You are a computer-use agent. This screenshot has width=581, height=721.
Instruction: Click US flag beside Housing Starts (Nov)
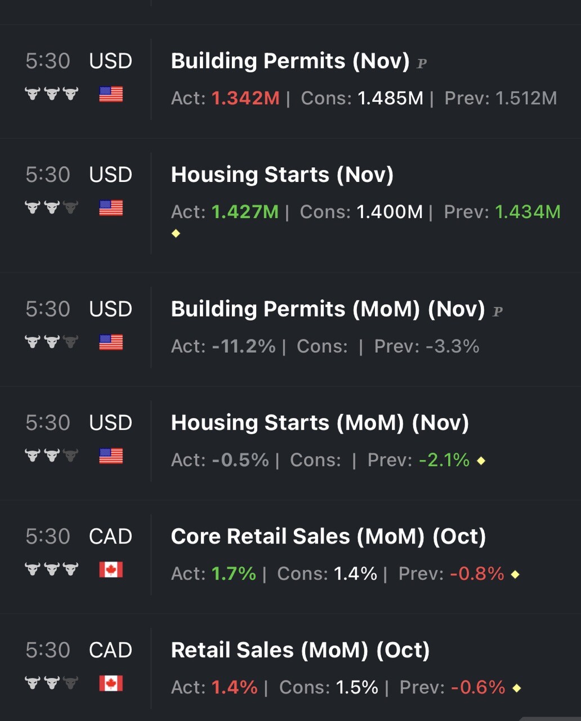(111, 208)
